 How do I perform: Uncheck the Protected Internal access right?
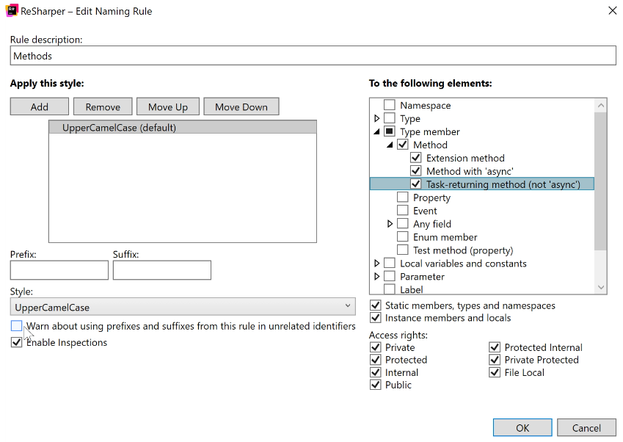[x=495, y=347]
